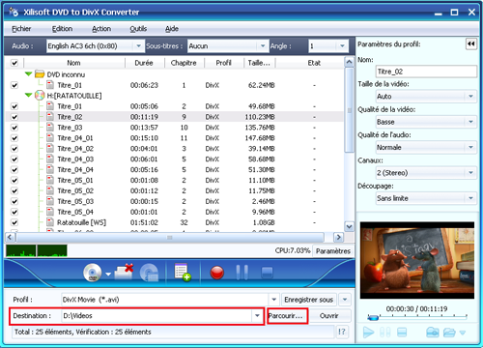Uncheck the Titre_05_01 row checkbox
The width and height of the screenshot is (483, 348).
coord(14,181)
